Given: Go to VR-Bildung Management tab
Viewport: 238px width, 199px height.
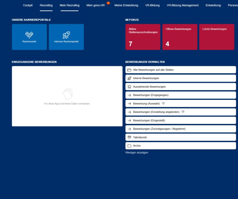Looking at the screenshot, I should pyautogui.click(x=182, y=5).
